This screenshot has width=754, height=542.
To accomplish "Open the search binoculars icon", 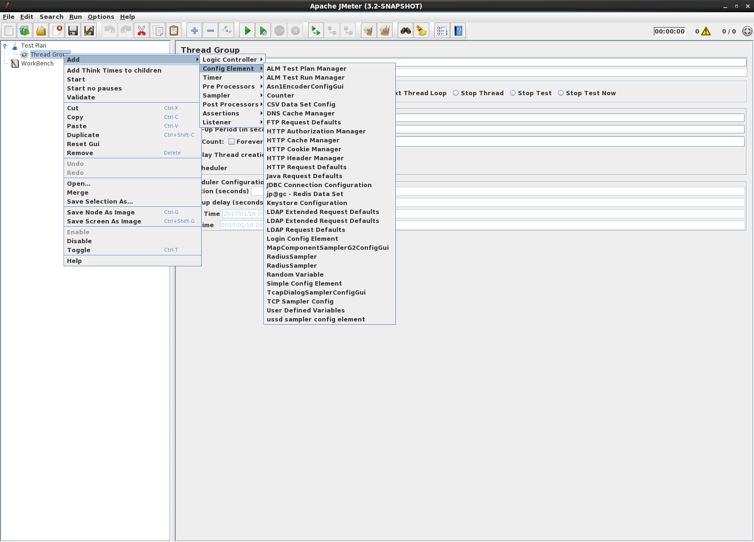I will (405, 31).
